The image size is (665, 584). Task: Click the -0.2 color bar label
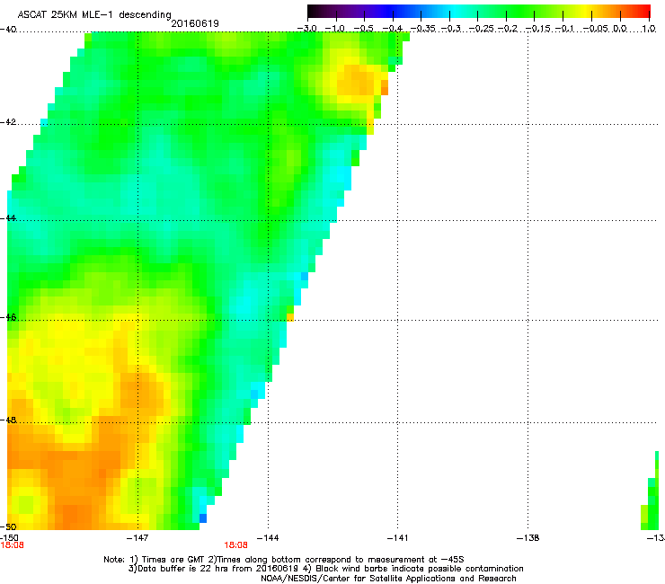(x=508, y=29)
